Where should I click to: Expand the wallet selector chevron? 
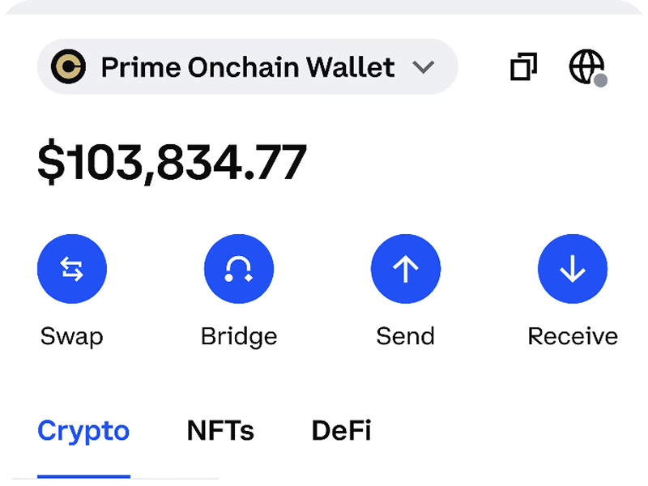tap(424, 68)
